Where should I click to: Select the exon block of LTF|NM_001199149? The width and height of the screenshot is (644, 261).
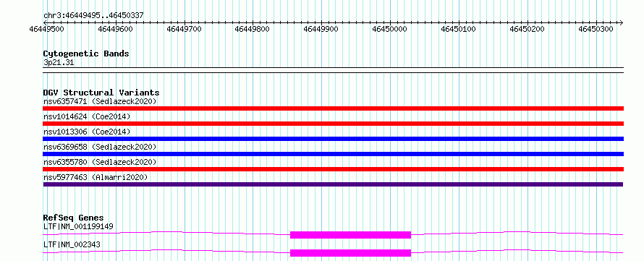[351, 235]
